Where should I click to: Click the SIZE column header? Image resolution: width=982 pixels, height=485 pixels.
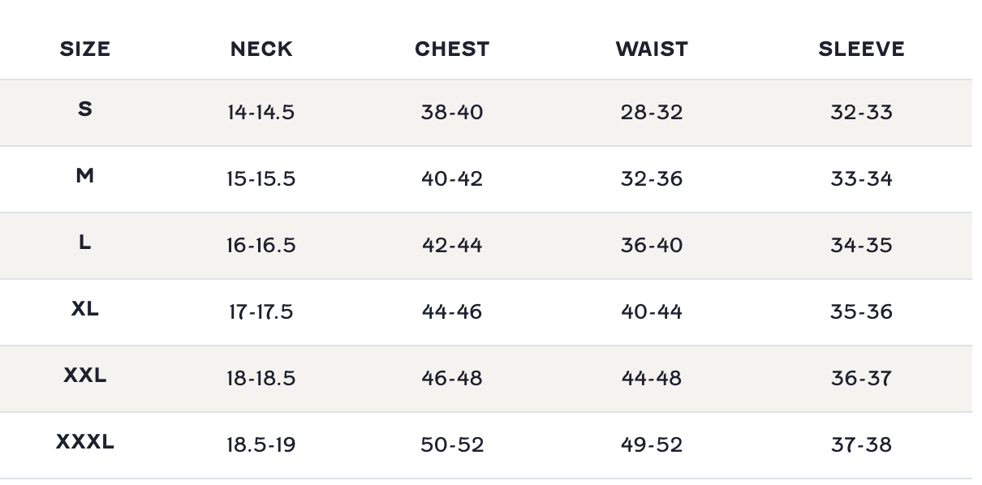[x=85, y=49]
